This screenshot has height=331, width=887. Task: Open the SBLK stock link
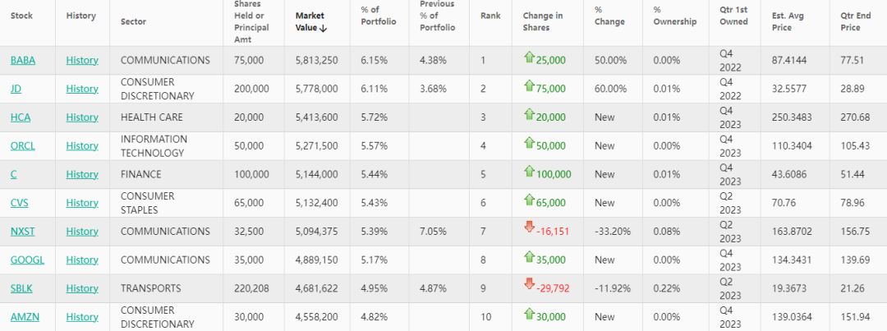point(21,288)
